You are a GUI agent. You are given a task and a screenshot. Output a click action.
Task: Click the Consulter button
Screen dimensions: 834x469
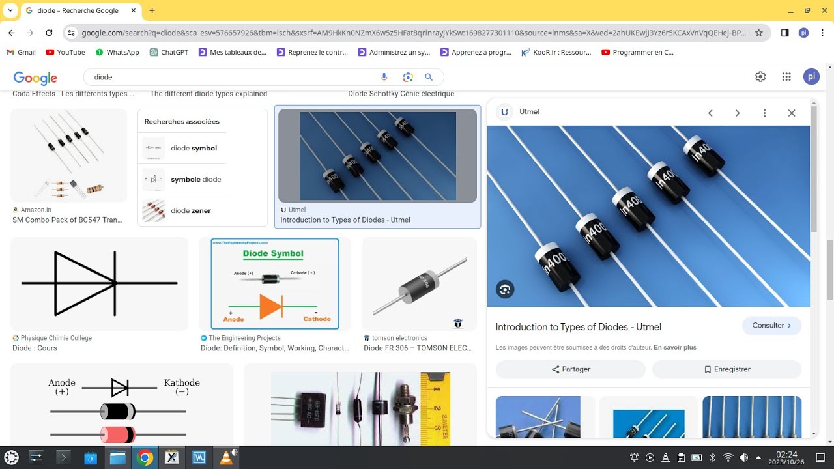[x=772, y=326]
